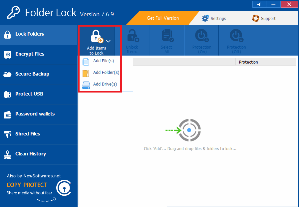The height and width of the screenshot is (207, 299).
Task: Click "Share media without fear" text
Action: click(30, 193)
